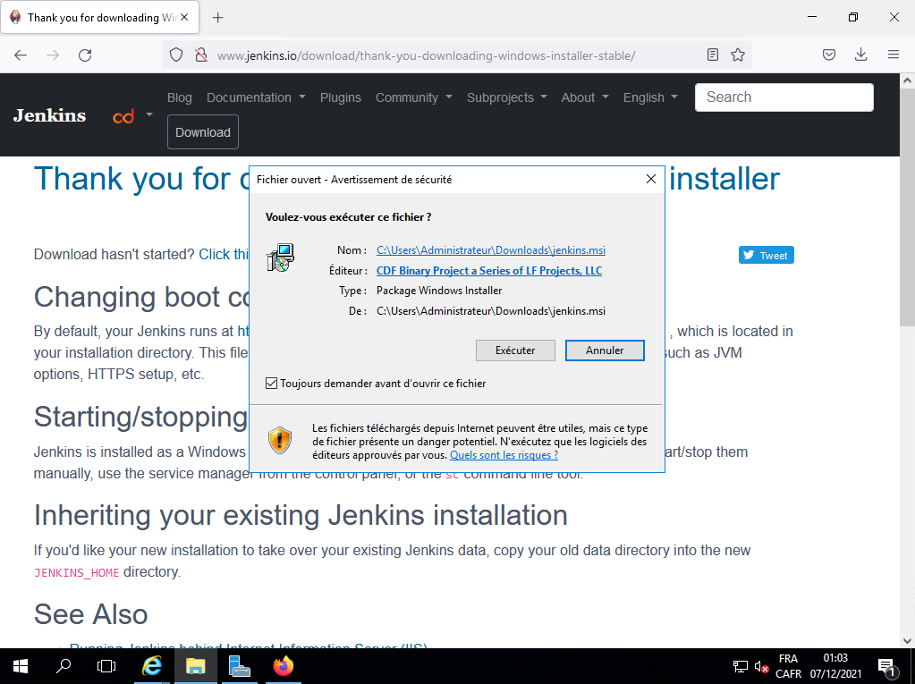Click the Save to Pocket icon
915x684 pixels.
(829, 55)
